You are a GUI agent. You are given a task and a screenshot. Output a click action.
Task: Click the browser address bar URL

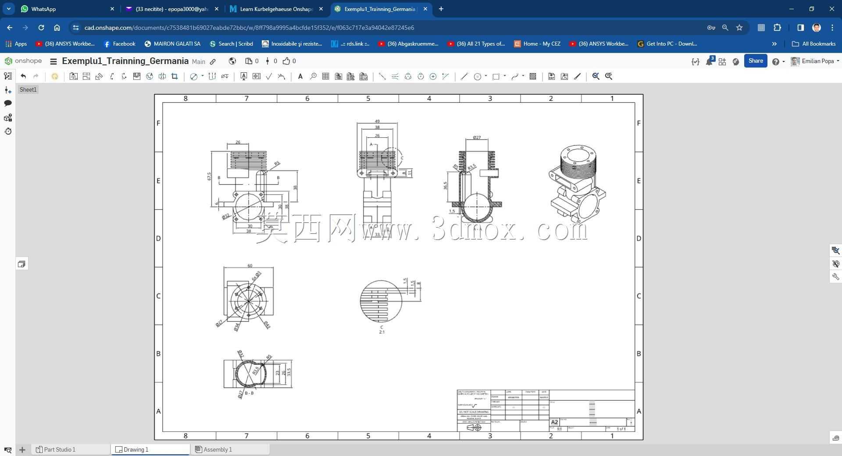click(x=249, y=28)
